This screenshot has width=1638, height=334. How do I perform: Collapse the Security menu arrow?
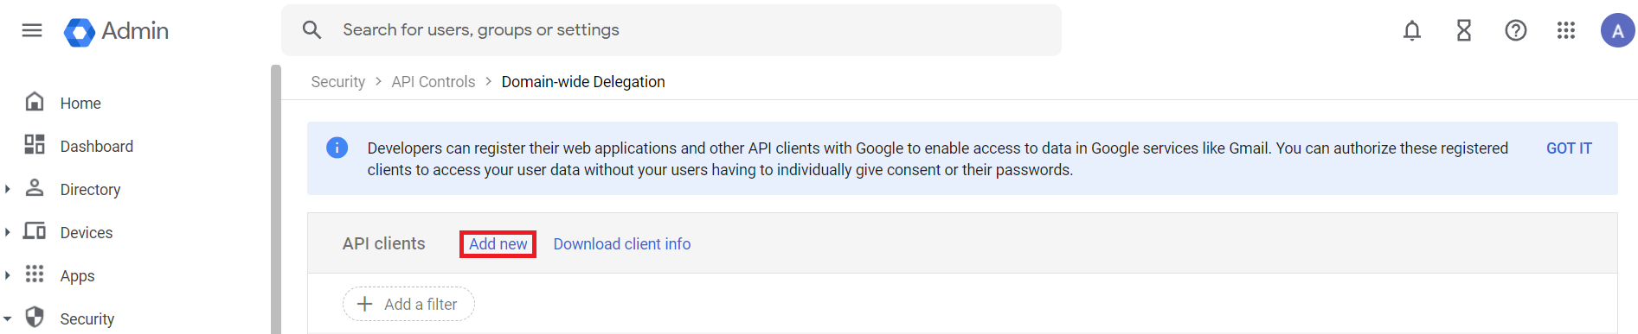[x=8, y=318]
